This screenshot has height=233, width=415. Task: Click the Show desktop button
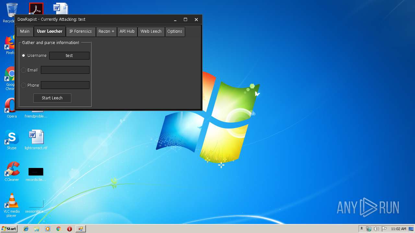tap(411, 229)
